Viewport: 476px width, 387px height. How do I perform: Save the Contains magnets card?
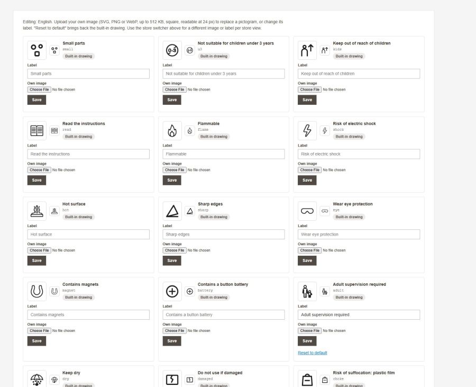(x=36, y=341)
